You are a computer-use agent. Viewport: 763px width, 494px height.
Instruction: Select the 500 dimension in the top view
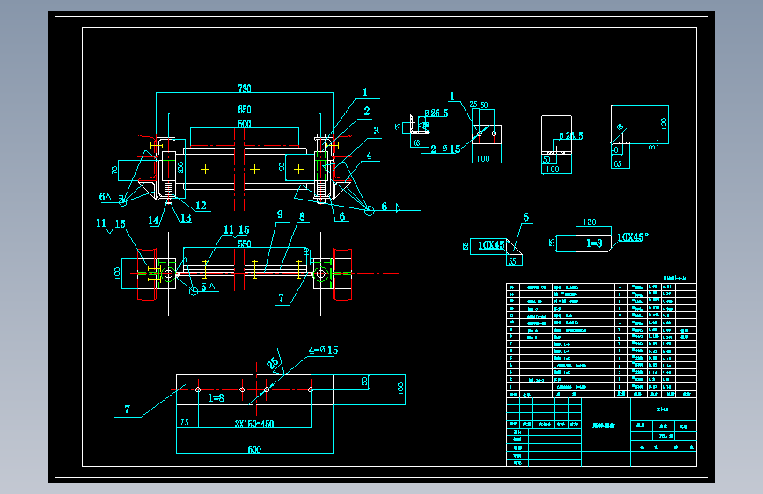(245, 123)
